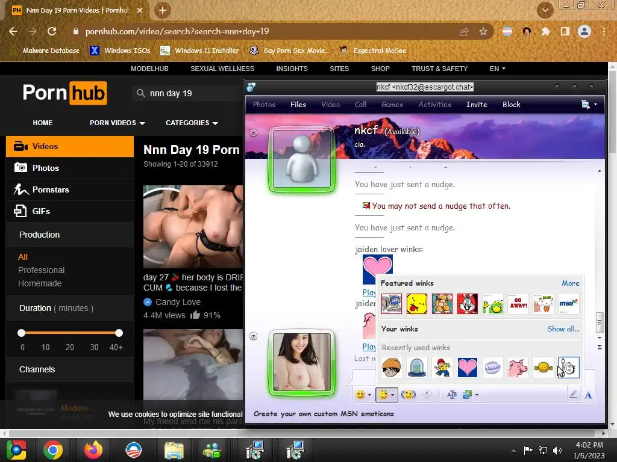This screenshot has height=462, width=617.
Task: Click the system tray volume icon
Action: pos(557,450)
